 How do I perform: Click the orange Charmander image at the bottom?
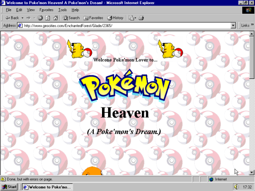[92, 171]
